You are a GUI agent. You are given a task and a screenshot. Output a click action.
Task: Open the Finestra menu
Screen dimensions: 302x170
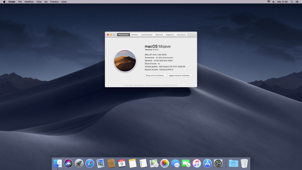(54, 2)
